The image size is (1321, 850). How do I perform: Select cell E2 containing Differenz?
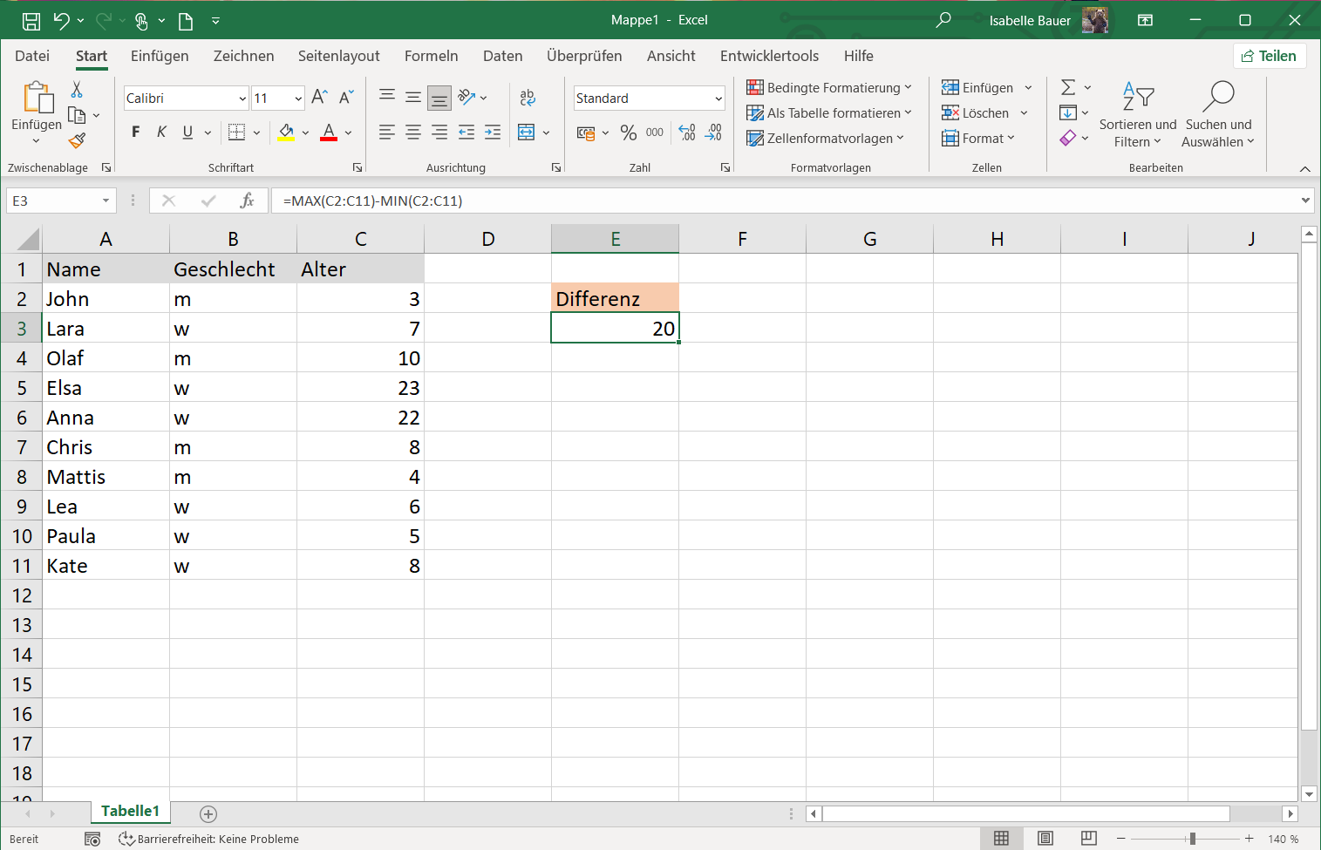point(615,298)
